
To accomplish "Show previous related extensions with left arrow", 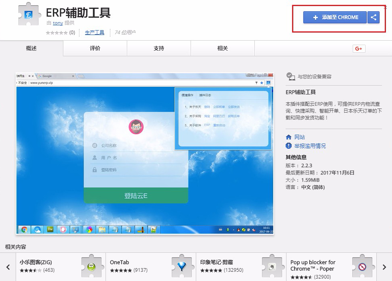I will (8, 267).
